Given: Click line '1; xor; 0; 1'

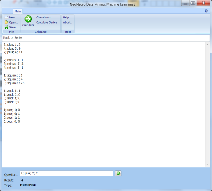Looking at the screenshot, I should click(12, 114).
